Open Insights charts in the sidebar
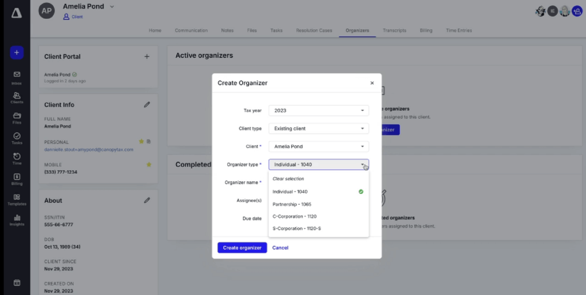 pyautogui.click(x=17, y=220)
